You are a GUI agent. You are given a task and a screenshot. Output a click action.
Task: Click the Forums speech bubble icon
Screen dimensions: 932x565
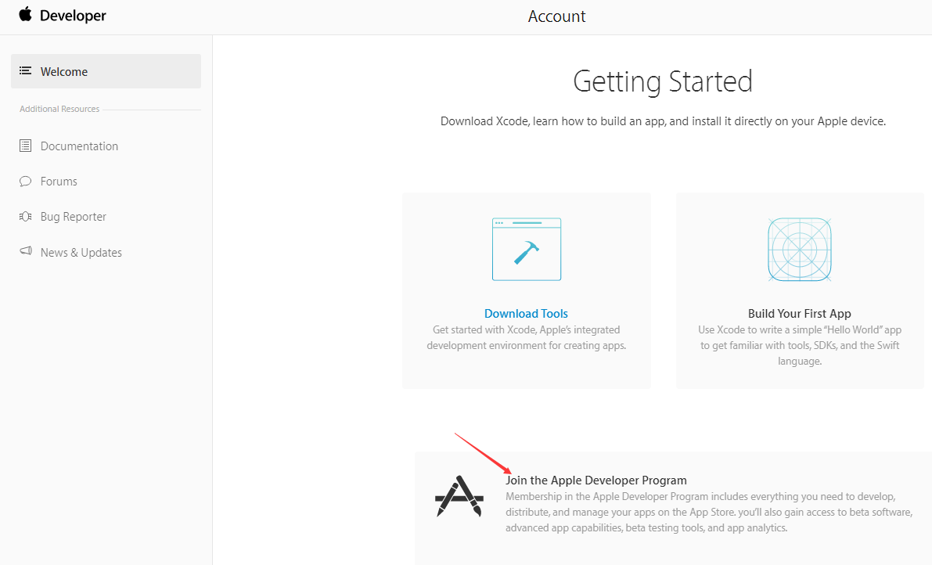[26, 182]
